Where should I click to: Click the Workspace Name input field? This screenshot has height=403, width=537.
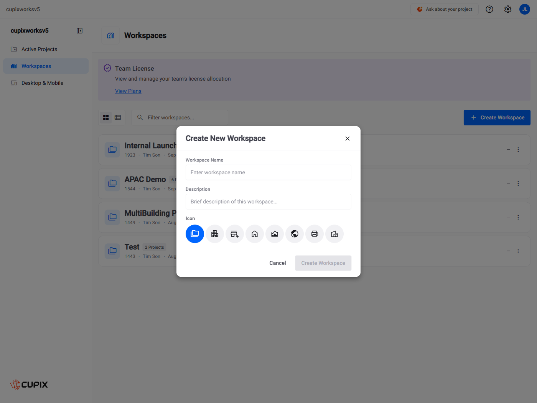268,172
